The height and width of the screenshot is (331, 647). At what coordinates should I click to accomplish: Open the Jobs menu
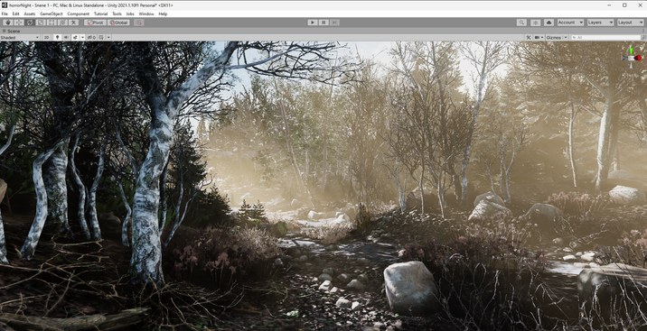point(130,14)
